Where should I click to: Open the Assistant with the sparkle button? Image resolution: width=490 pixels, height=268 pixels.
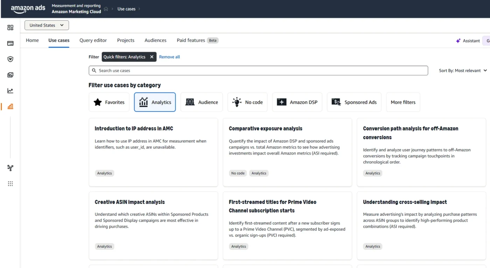point(468,41)
